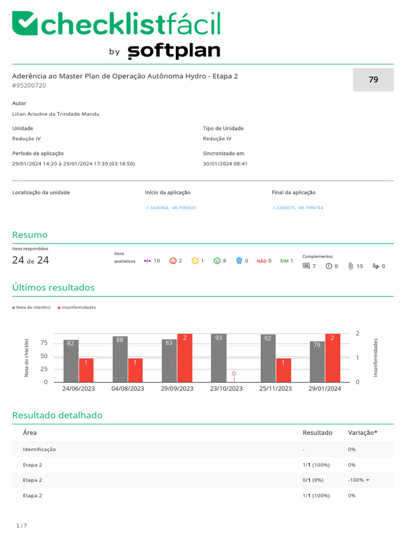
Task: Click the neutral yellow face icon
Action: click(x=195, y=261)
